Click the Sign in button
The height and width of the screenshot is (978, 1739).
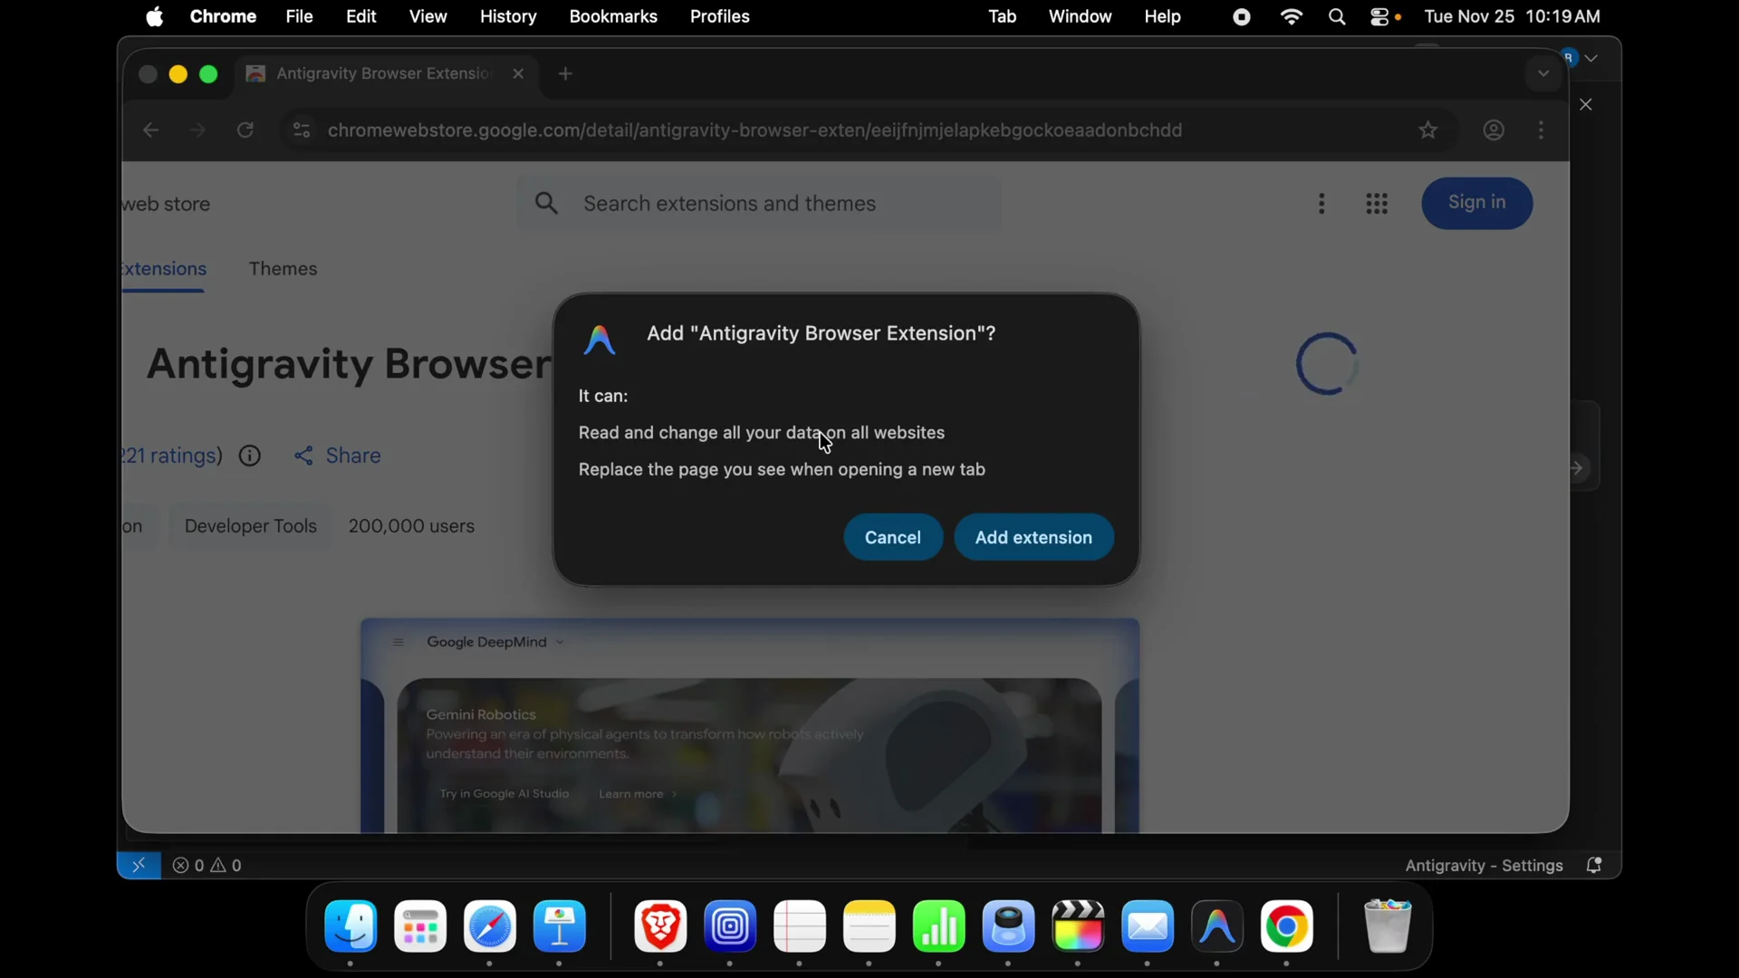tap(1477, 203)
